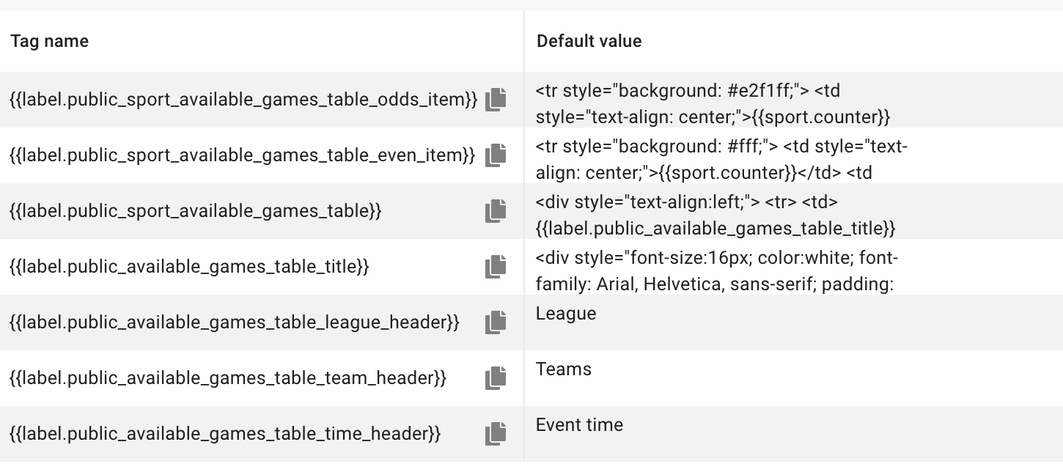This screenshot has width=1063, height=472.
Task: Click the time_header tag name text
Action: pos(226,434)
